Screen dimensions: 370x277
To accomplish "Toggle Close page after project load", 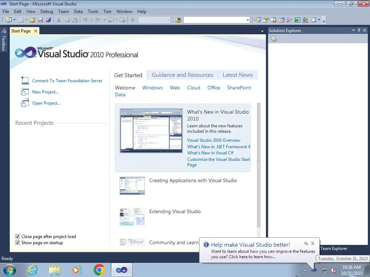I will pyautogui.click(x=17, y=237).
